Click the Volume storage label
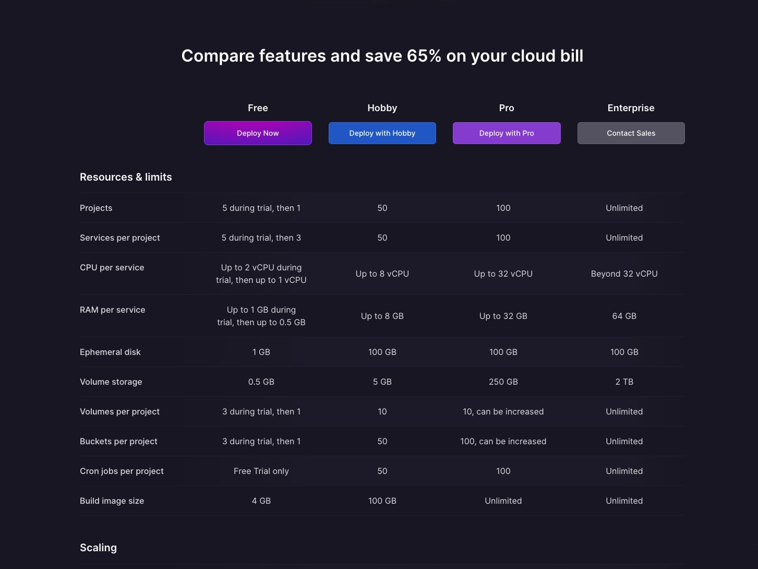The height and width of the screenshot is (569, 758). point(111,382)
